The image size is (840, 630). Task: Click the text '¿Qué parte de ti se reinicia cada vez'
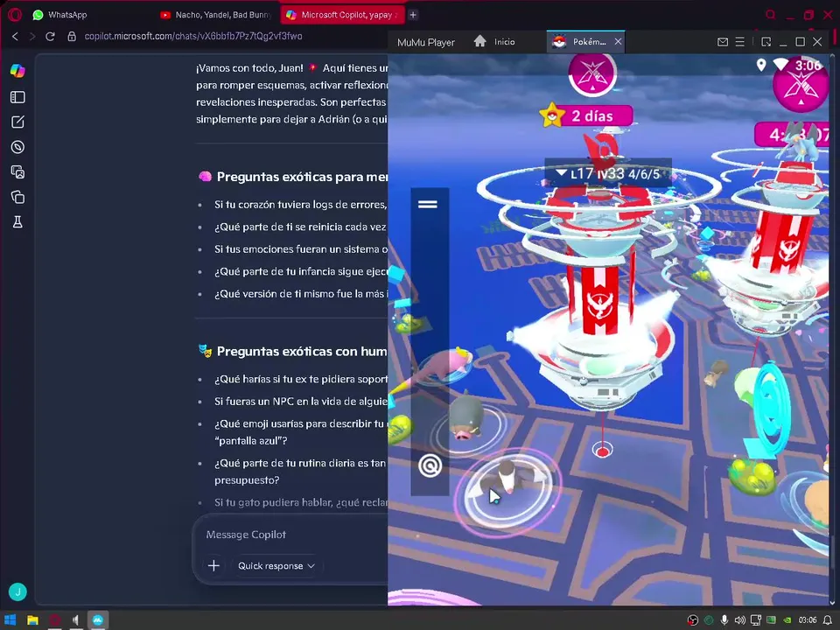pos(300,227)
